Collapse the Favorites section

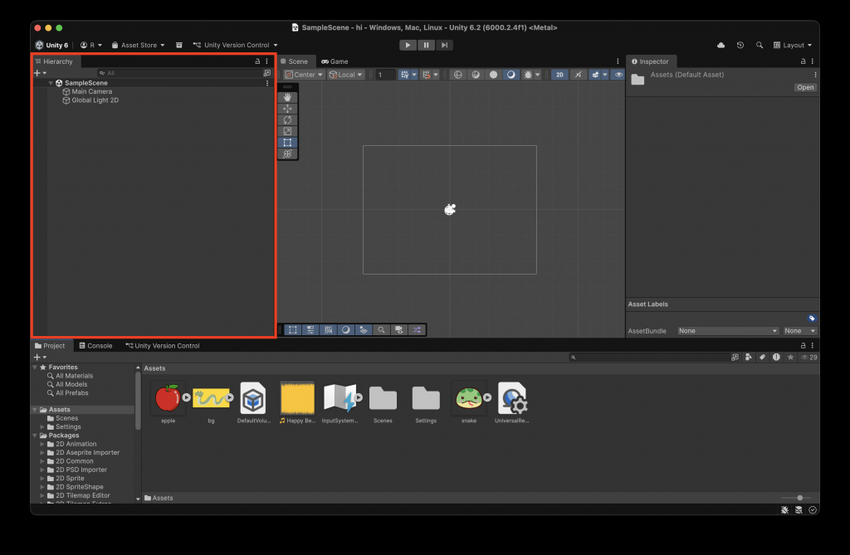[35, 367]
